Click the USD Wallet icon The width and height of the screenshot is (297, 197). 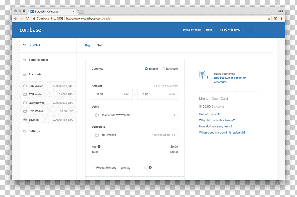pos(25,111)
